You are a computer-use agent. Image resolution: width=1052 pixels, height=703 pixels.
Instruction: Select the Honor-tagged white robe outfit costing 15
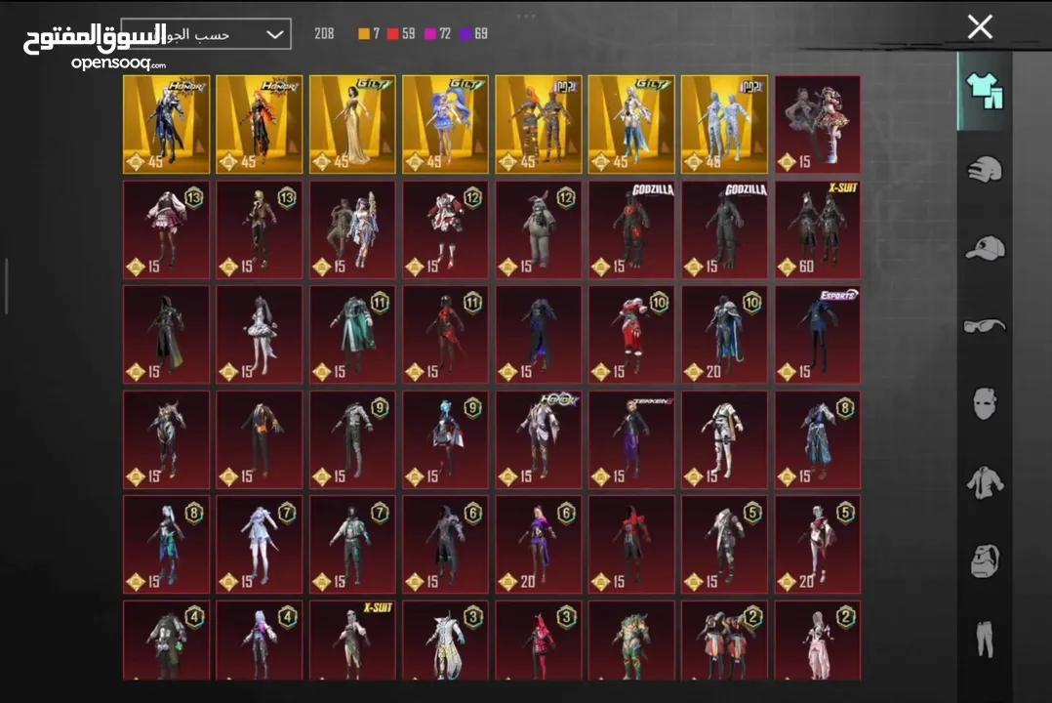tap(538, 439)
